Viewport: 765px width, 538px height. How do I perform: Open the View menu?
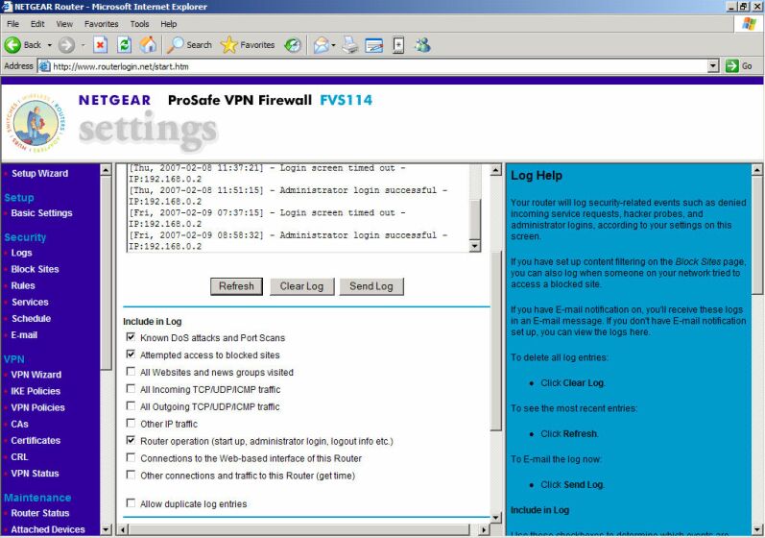pos(64,24)
